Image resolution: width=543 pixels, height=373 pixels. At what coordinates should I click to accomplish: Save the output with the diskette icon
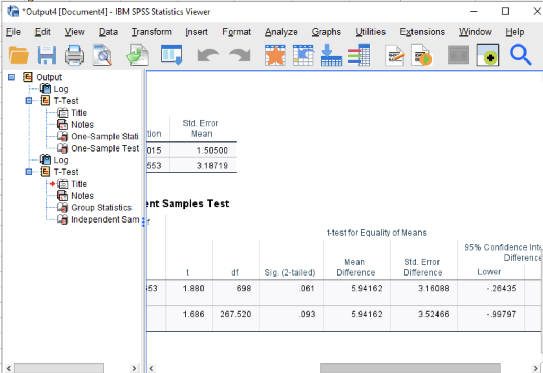coord(46,55)
